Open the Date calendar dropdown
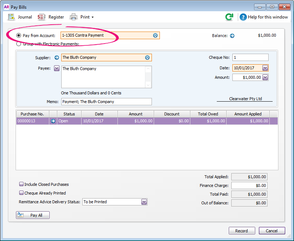Screen dimensions: 294x241 (265, 68)
